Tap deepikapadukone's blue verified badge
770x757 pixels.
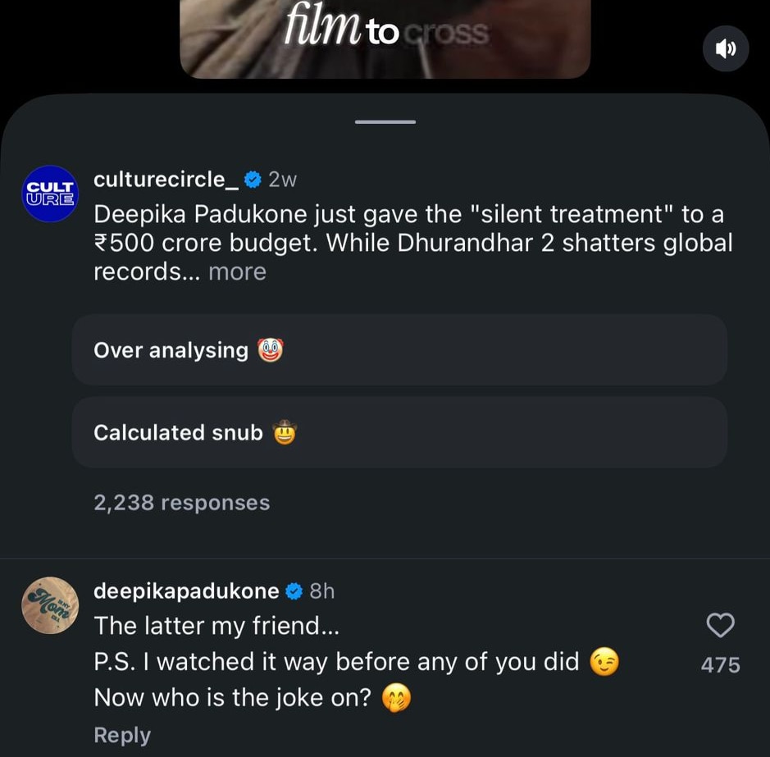294,591
